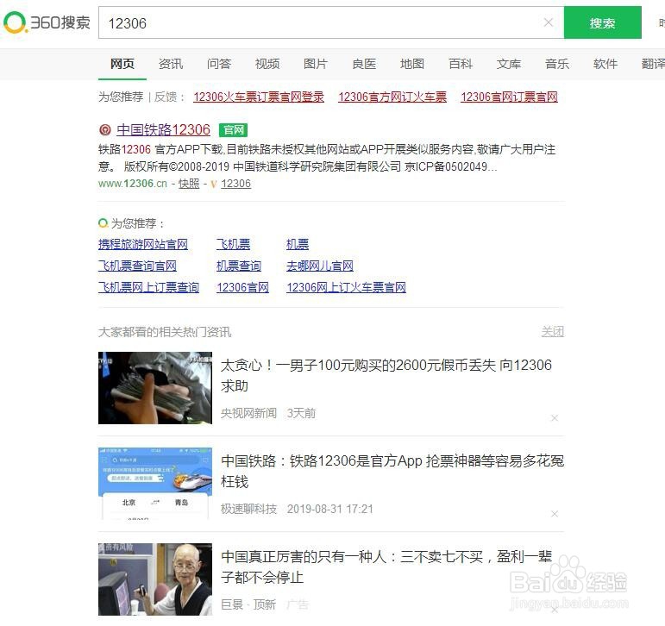Click the green 搜索 button

pos(602,23)
